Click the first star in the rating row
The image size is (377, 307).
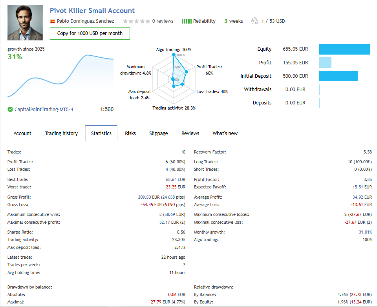tap(126, 21)
